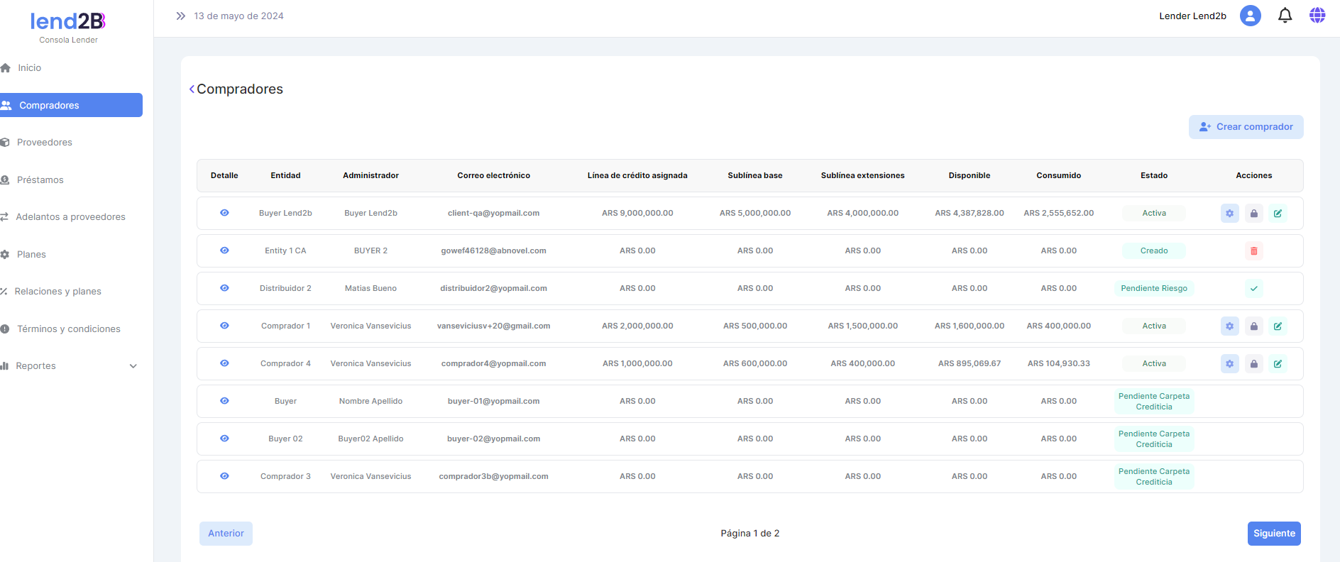
Task: View details of Comprador 3 via eye icon
Action: click(x=224, y=476)
